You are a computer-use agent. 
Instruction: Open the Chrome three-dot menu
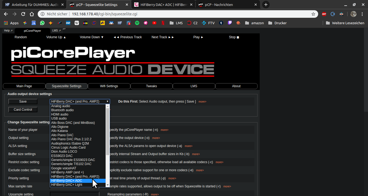point(362,14)
